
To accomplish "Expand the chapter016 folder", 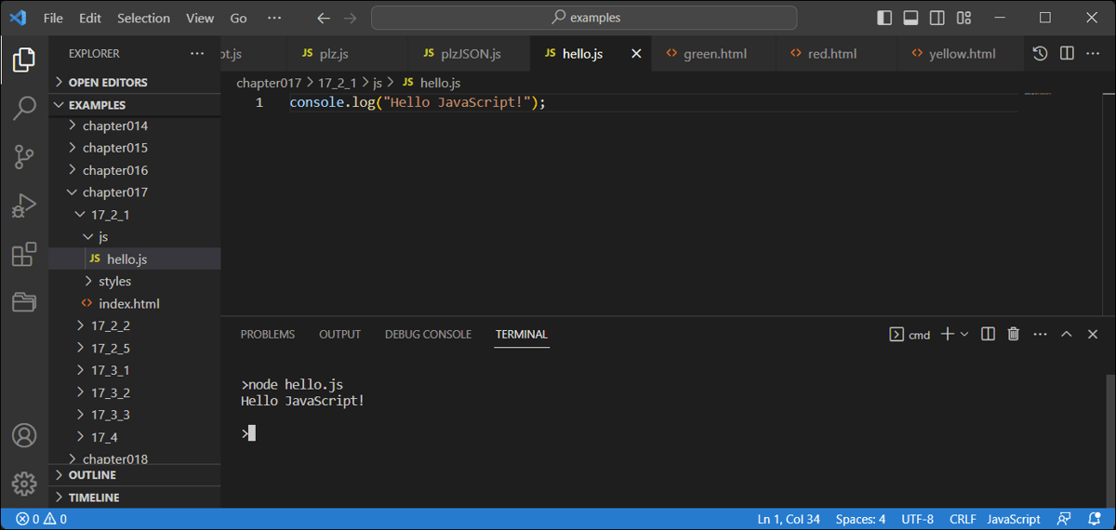I will click(135, 170).
